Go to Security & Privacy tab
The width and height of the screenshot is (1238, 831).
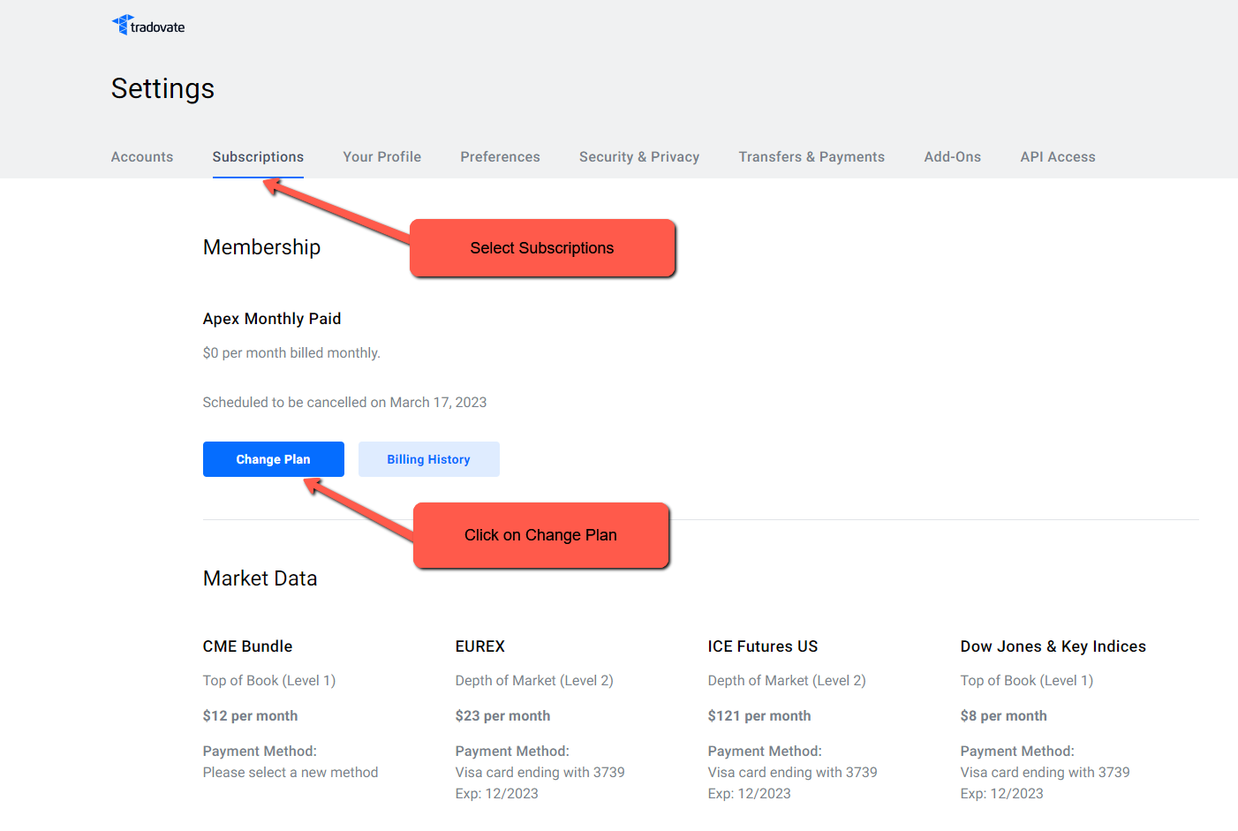(639, 156)
